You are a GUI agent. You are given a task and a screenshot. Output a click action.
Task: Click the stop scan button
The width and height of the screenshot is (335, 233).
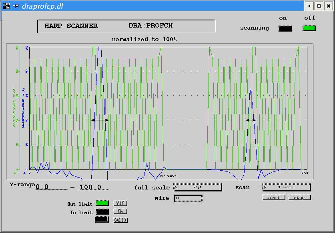pyautogui.click(x=299, y=197)
